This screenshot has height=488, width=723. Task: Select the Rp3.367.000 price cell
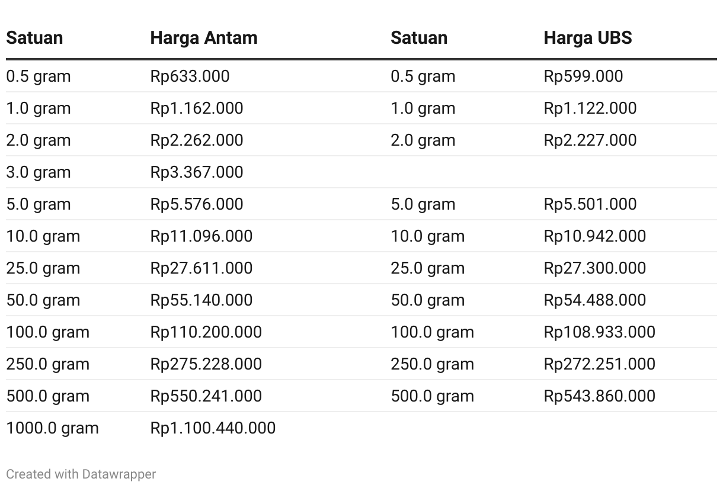click(197, 172)
